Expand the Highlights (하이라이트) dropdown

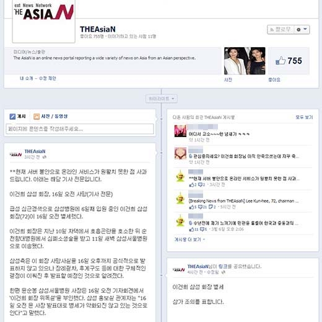point(161,99)
